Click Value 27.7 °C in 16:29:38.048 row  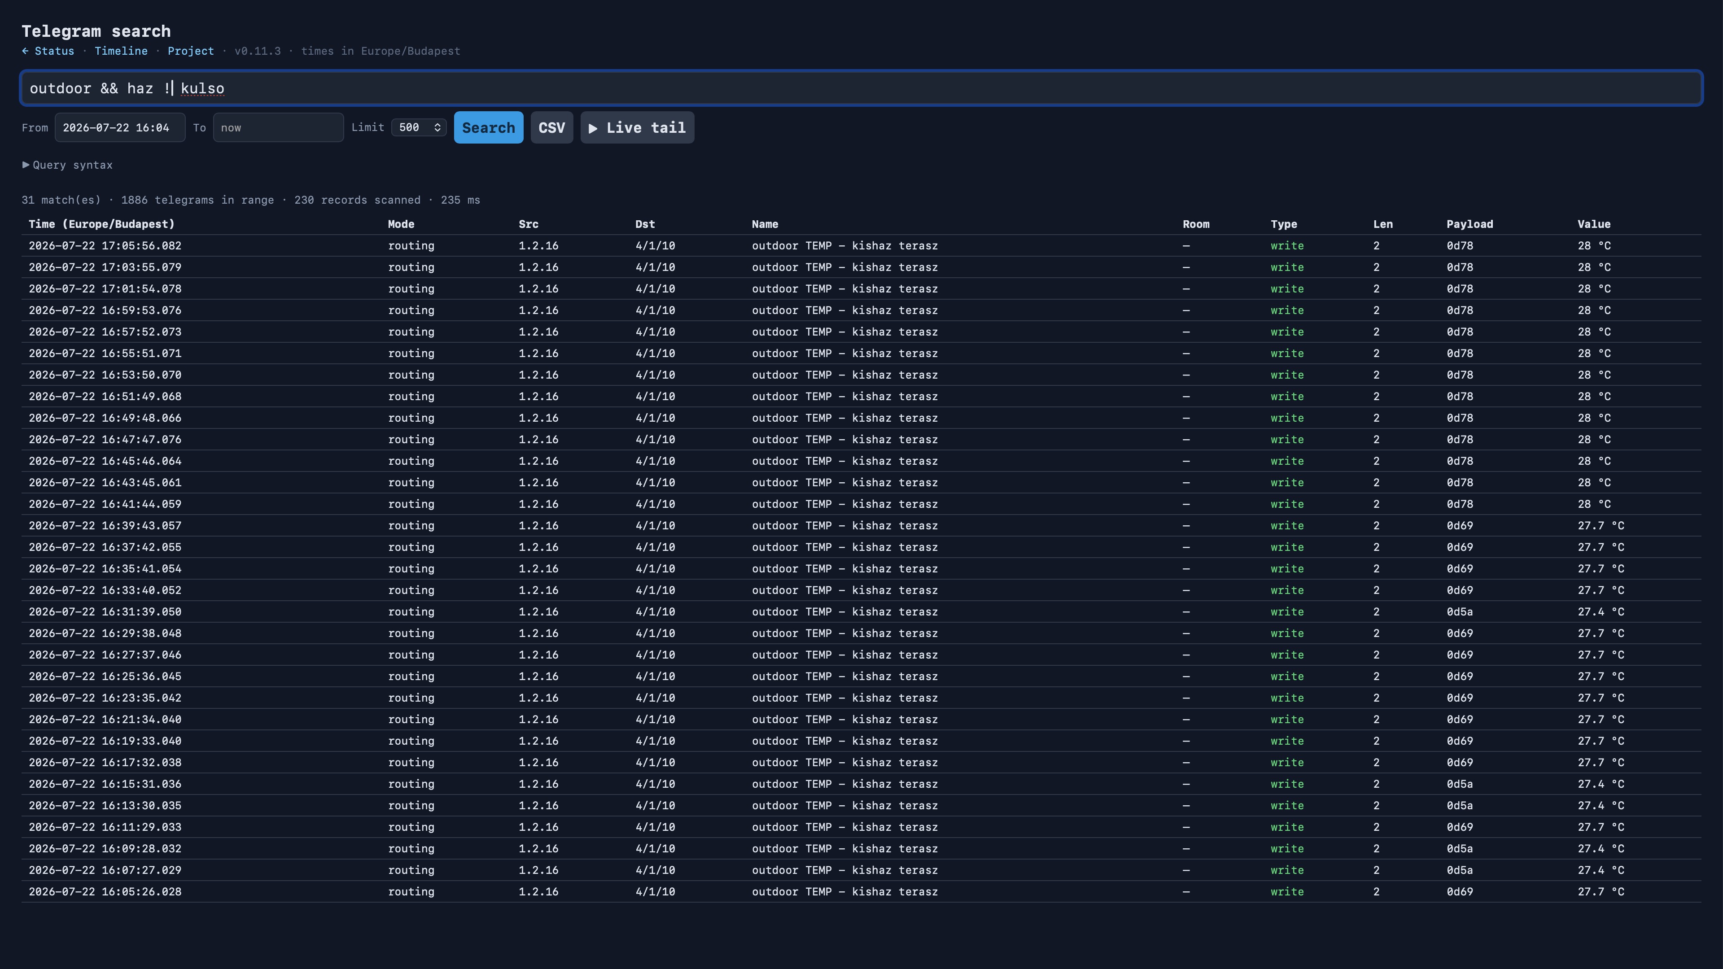[1601, 633]
